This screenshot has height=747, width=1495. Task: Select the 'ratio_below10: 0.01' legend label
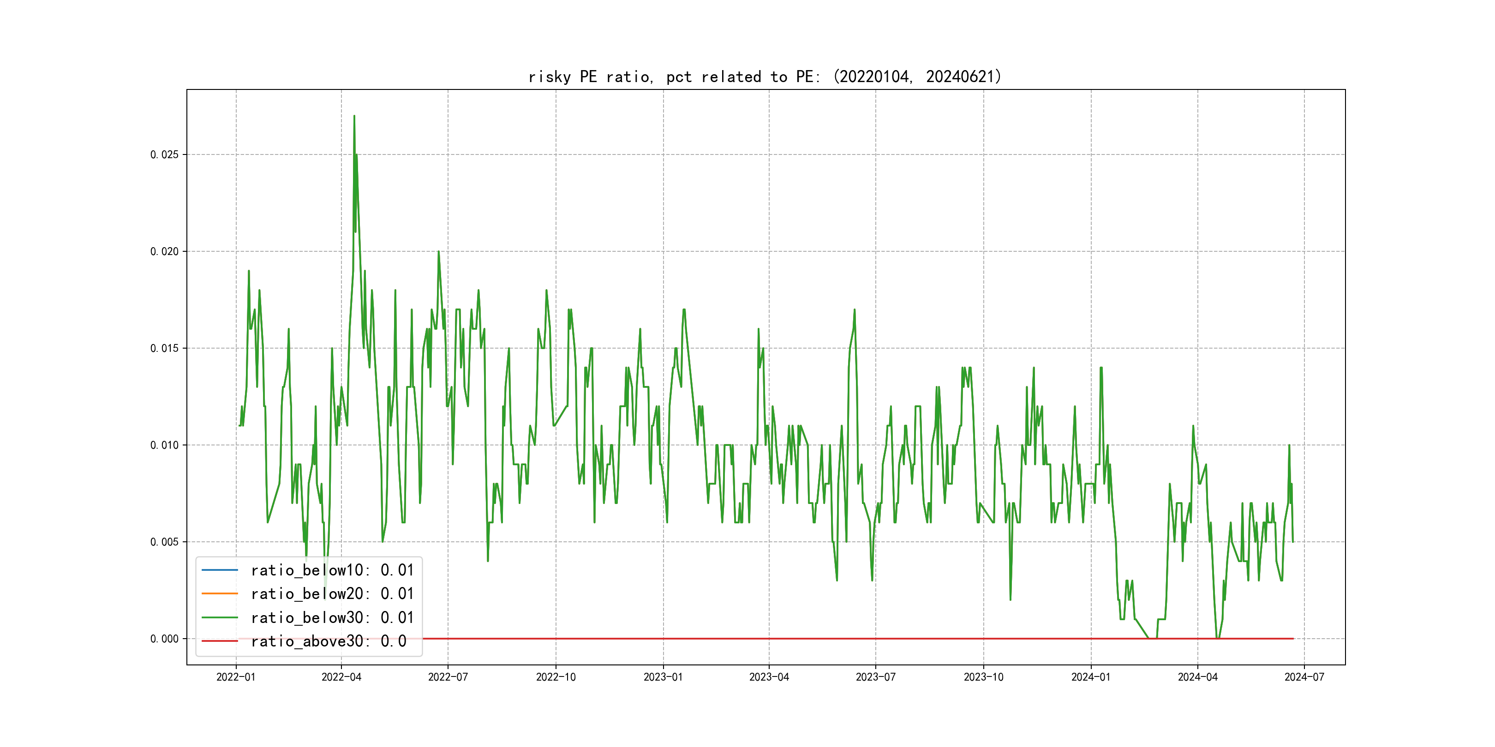click(x=332, y=570)
